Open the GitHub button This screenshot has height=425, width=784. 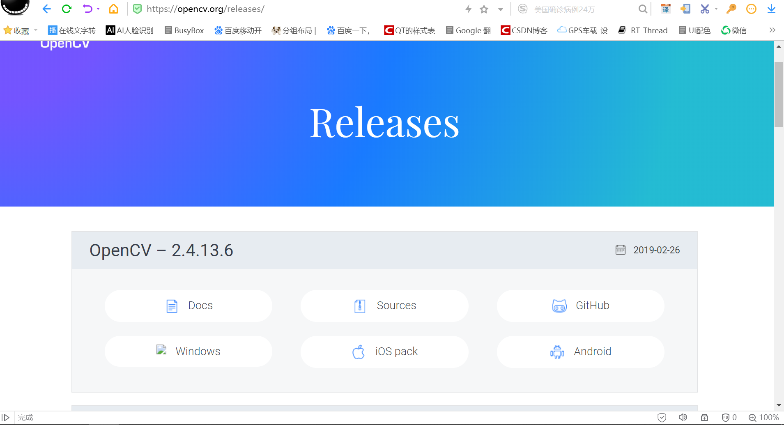click(x=581, y=306)
